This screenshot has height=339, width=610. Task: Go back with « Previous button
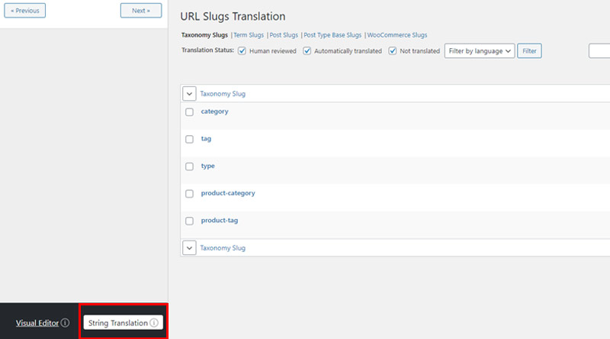click(25, 11)
